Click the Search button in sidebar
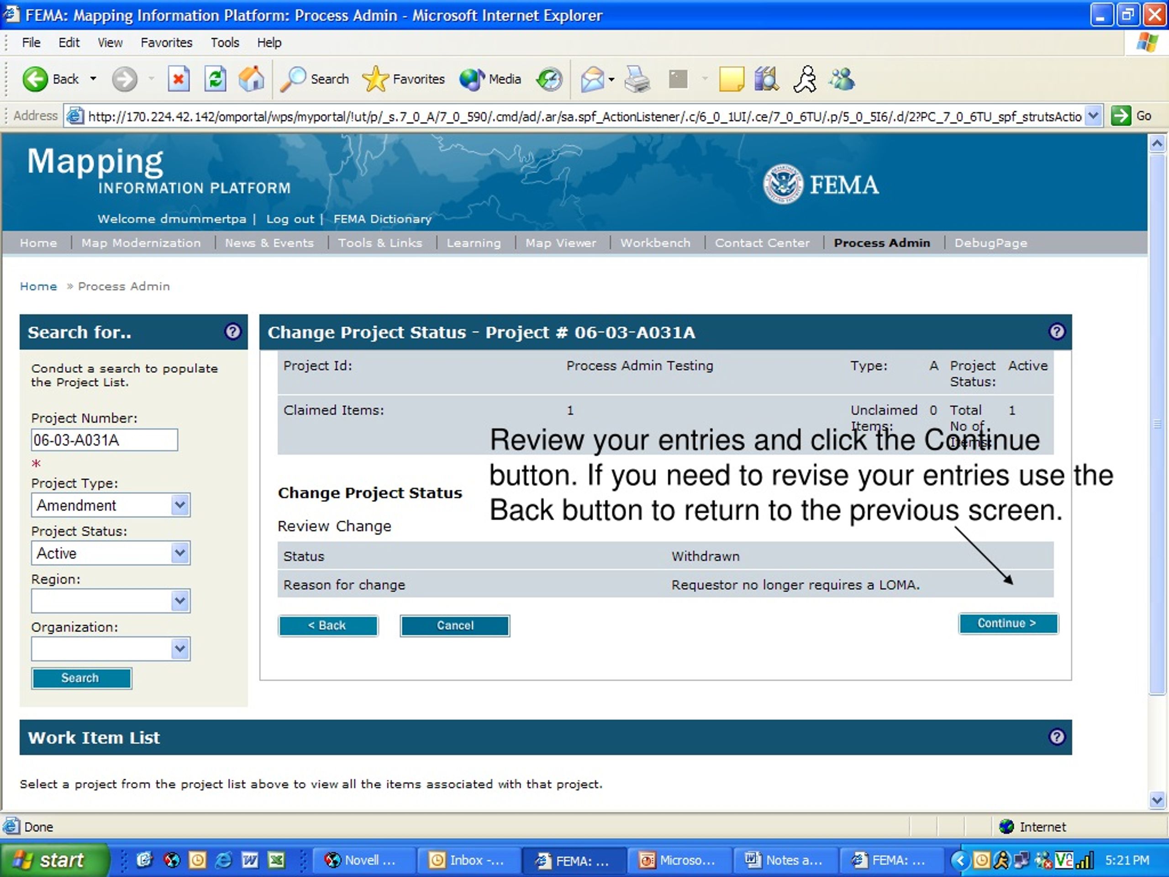Screen dimensions: 1169x877 point(81,678)
